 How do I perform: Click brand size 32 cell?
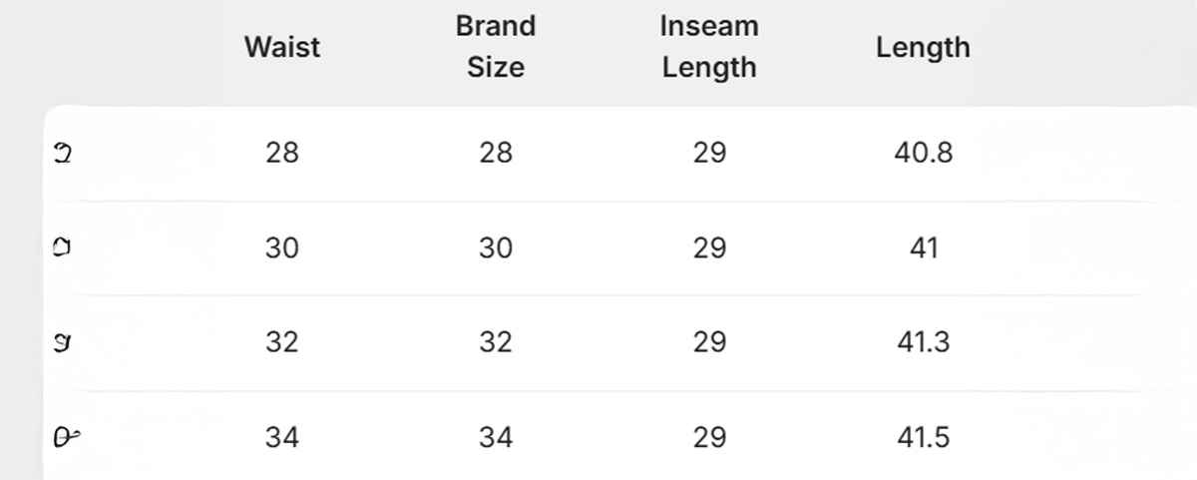(x=496, y=342)
